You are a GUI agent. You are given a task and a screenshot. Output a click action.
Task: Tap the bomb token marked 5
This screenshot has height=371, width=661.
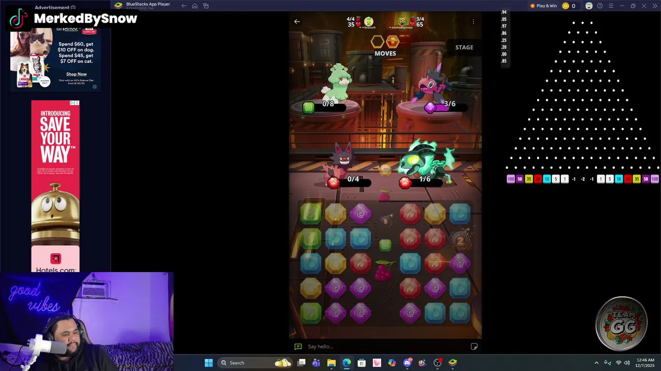click(385, 221)
